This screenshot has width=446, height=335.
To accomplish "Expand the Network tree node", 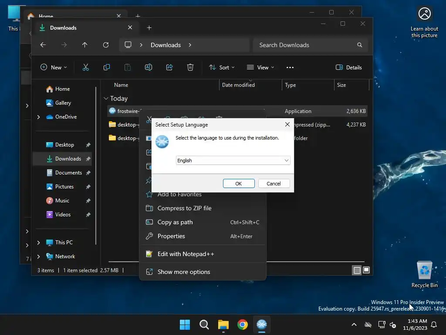I will (38, 256).
